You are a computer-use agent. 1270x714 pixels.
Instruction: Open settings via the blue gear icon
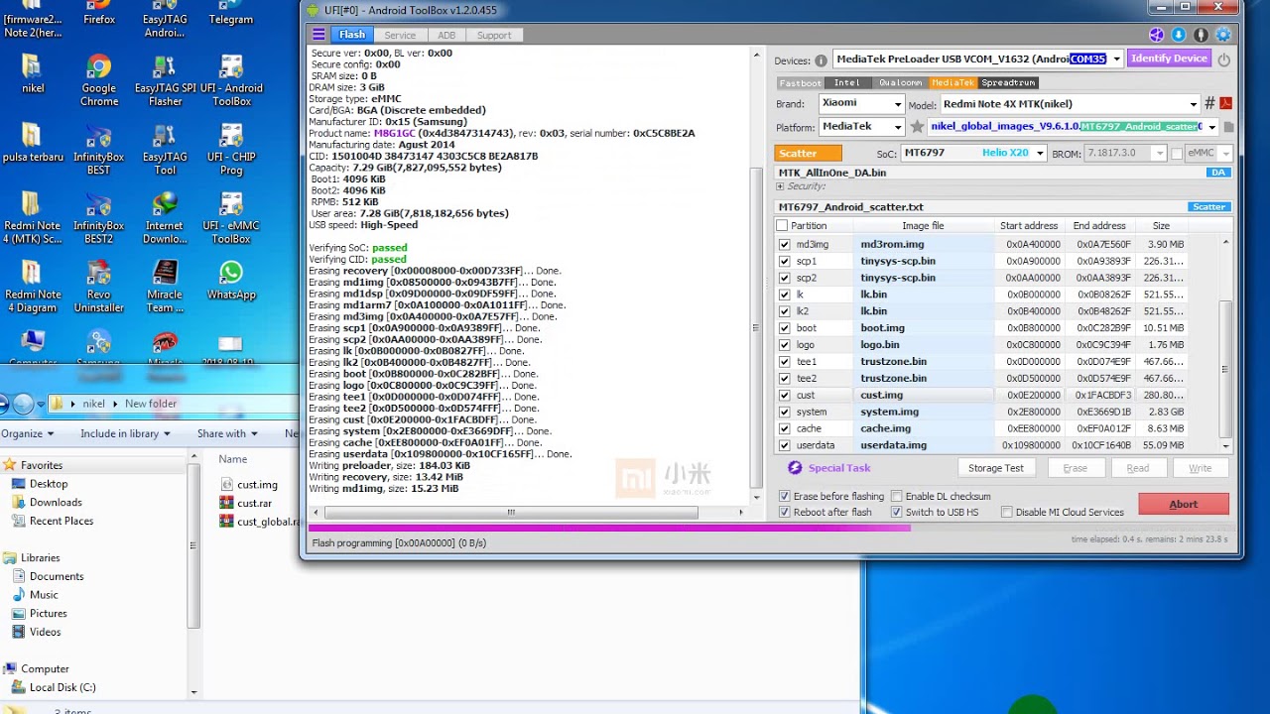coord(1223,35)
